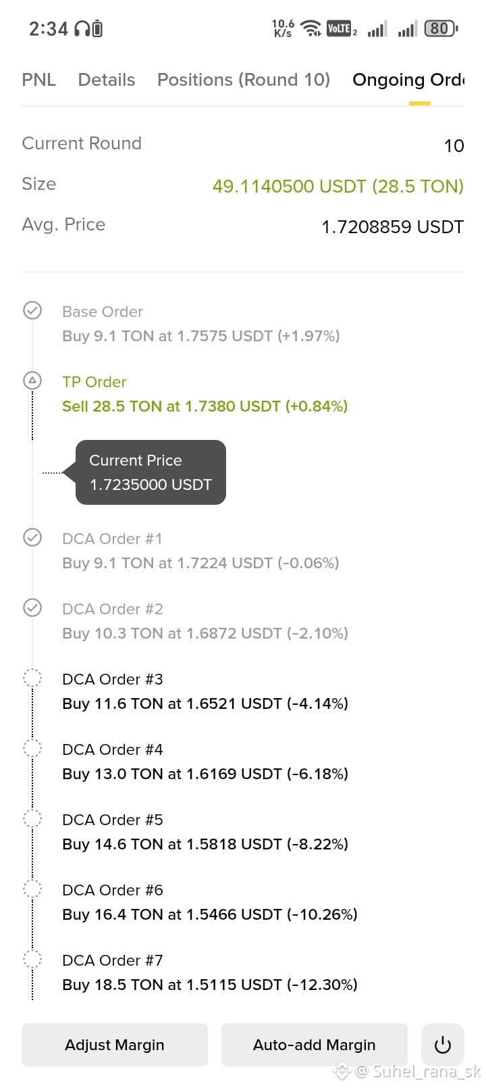Switch to the PNL tab
Viewport: 486px width, 1088px height.
pos(39,80)
